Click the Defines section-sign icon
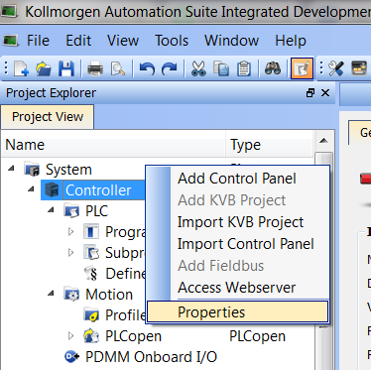Screen dimensions: 371x370 (x=91, y=274)
